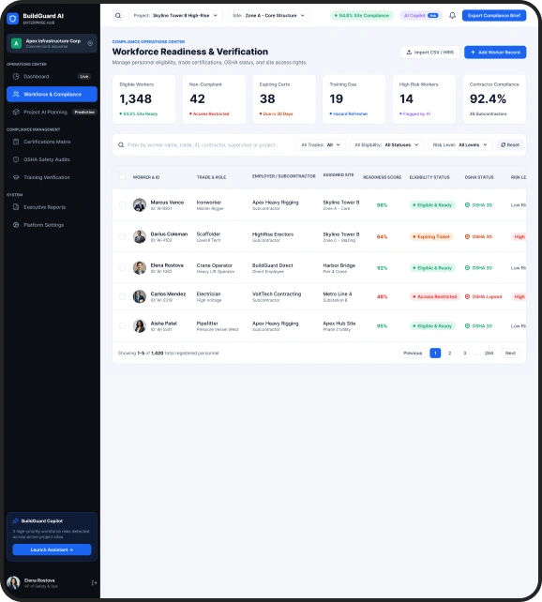Click the Training Verification icon

[x=16, y=177]
